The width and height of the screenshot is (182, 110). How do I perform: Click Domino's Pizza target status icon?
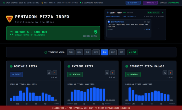pyautogui.click(x=11, y=66)
